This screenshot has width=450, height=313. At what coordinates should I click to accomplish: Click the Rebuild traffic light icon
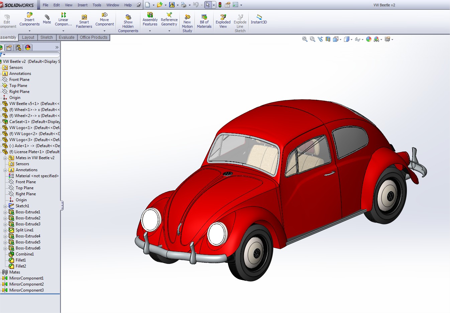click(220, 5)
